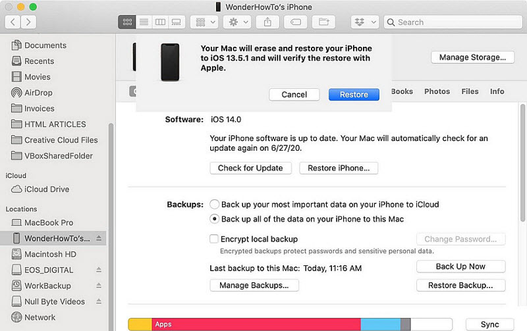Open Recents in the sidebar
This screenshot has width=527, height=331.
(x=32, y=61)
